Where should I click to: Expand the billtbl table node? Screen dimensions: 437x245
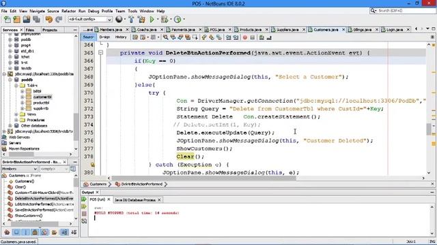click(23, 91)
